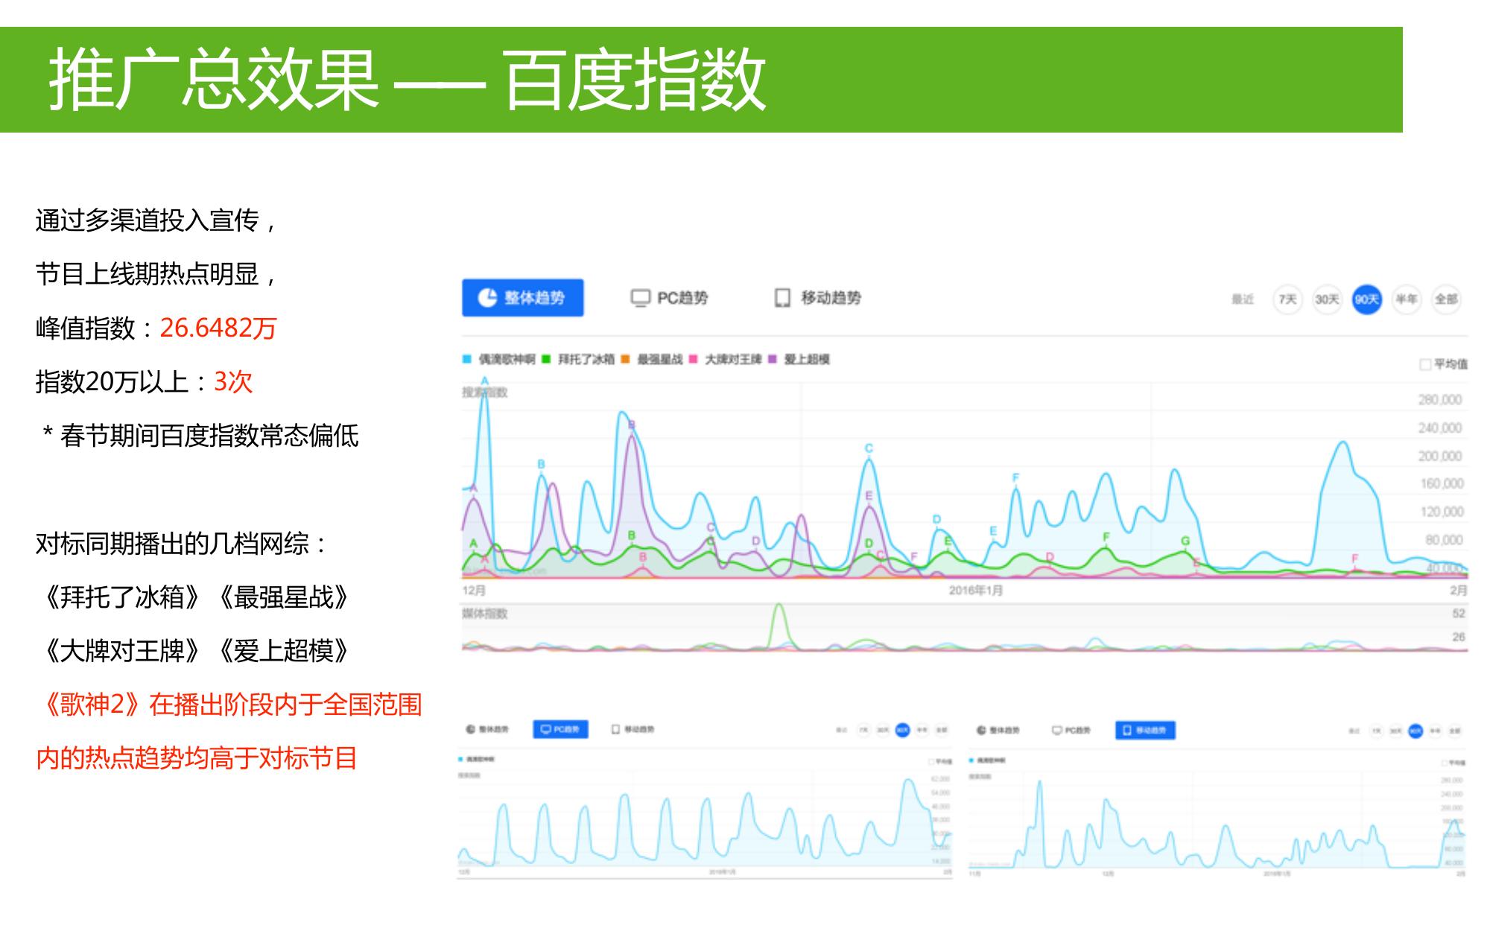1490x931 pixels.
Task: Click the tablet icon beside 移动趋势
Action: pyautogui.click(x=782, y=298)
